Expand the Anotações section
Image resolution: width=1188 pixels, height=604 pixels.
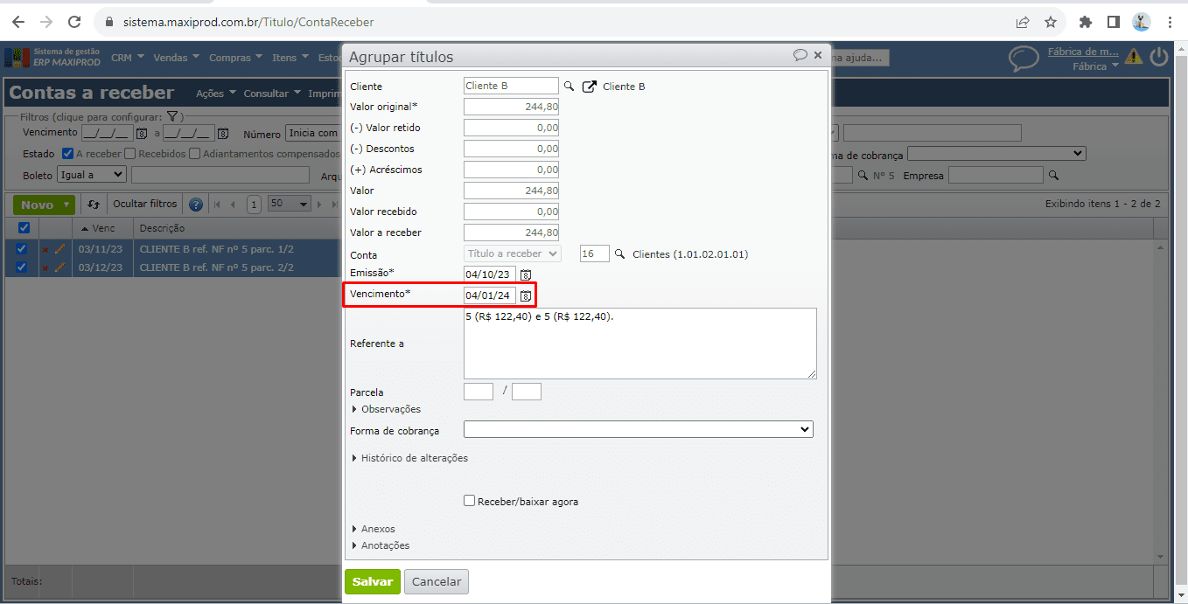point(381,545)
